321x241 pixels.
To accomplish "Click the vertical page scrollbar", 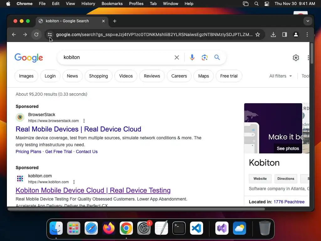I will tap(312, 53).
